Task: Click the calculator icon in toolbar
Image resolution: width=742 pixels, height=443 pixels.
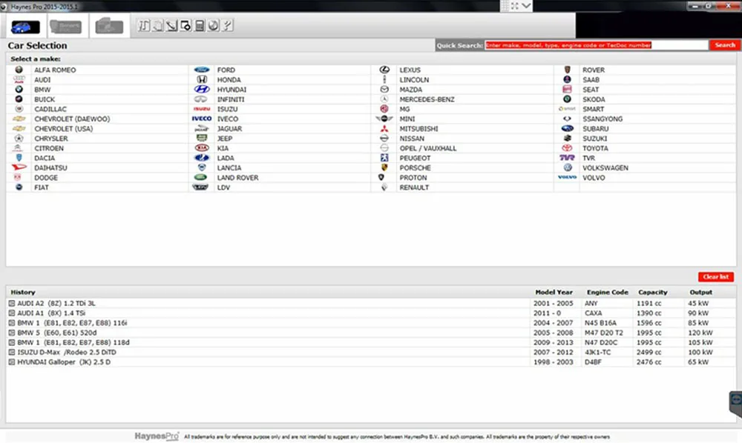Action: pos(200,25)
